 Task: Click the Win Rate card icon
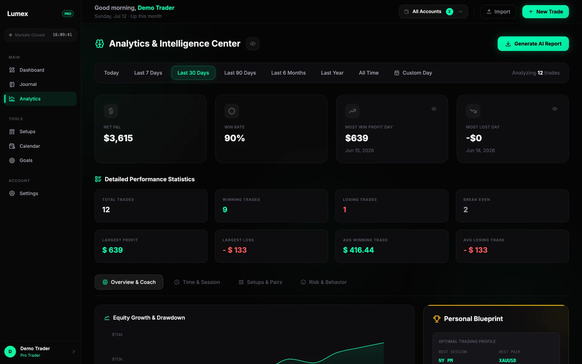pyautogui.click(x=232, y=111)
